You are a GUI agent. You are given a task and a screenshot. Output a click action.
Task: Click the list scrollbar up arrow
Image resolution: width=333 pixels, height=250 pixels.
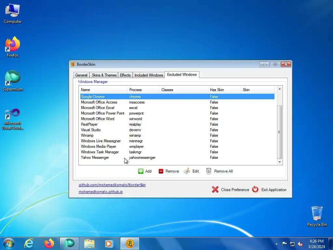coord(280,89)
